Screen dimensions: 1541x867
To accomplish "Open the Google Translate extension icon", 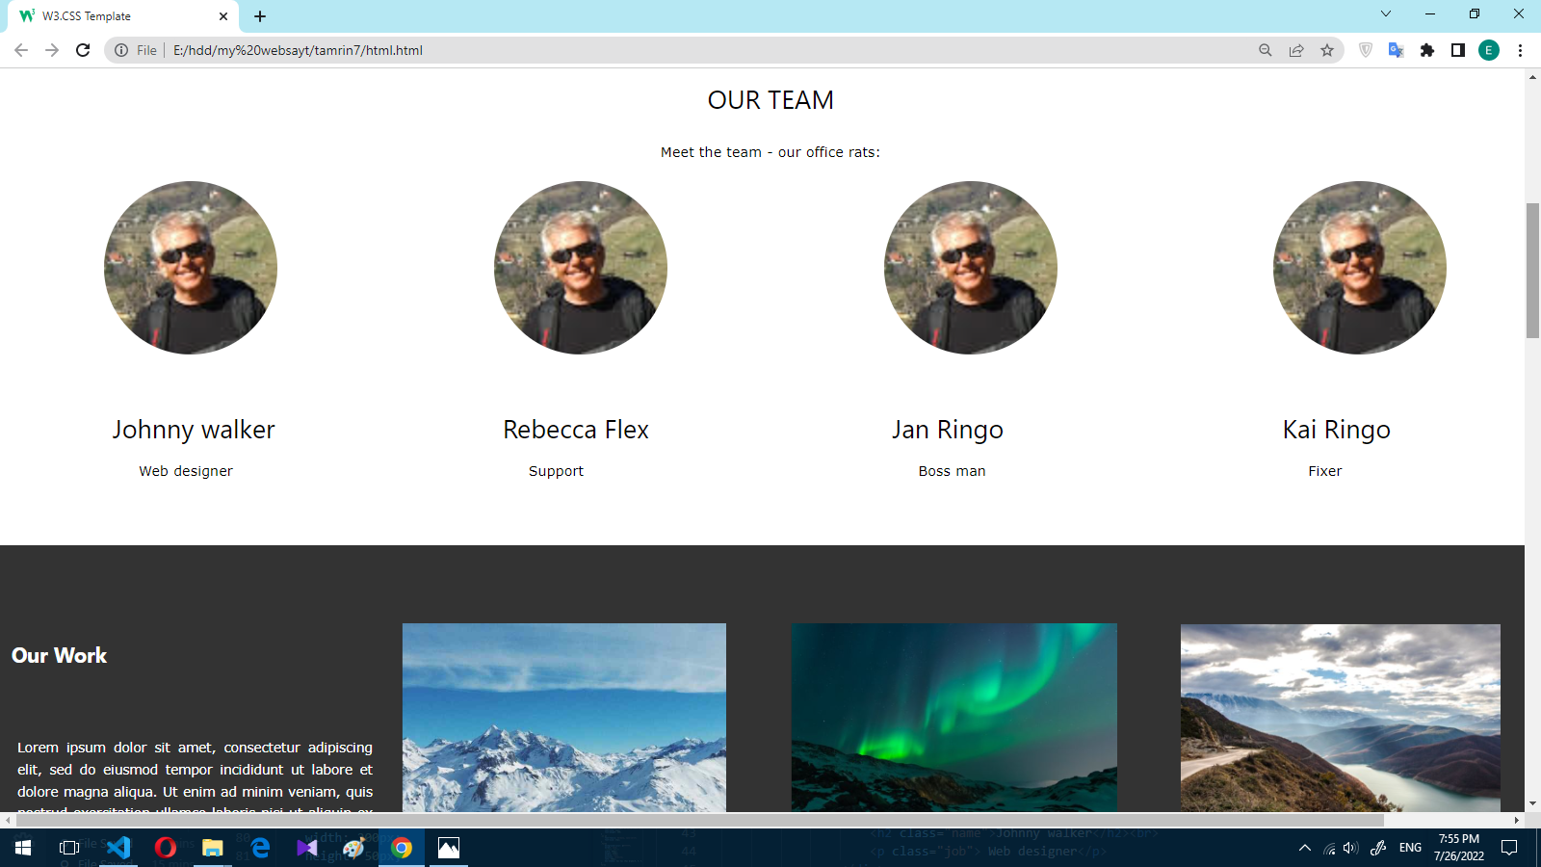I will 1396,50.
